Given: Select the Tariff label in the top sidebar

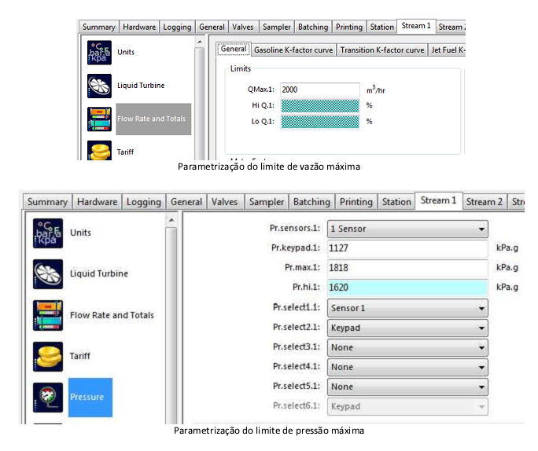Looking at the screenshot, I should coord(125,152).
